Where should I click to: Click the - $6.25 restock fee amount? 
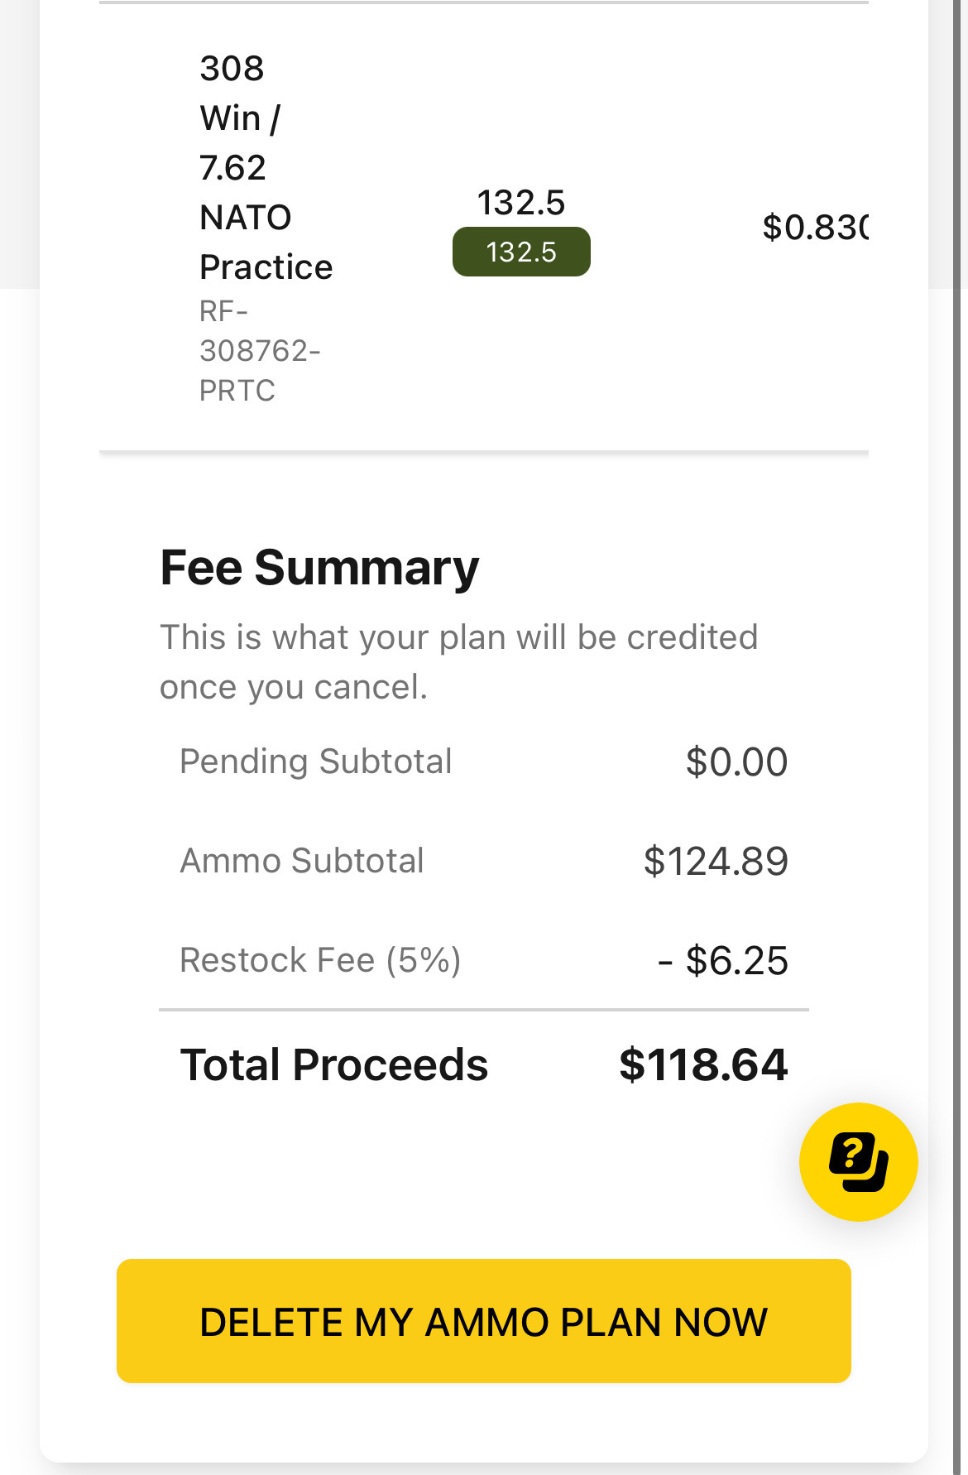[723, 960]
